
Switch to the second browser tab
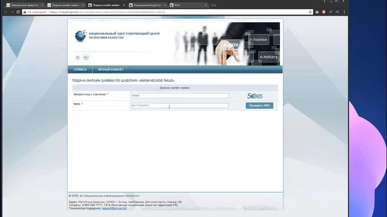[x=66, y=5]
